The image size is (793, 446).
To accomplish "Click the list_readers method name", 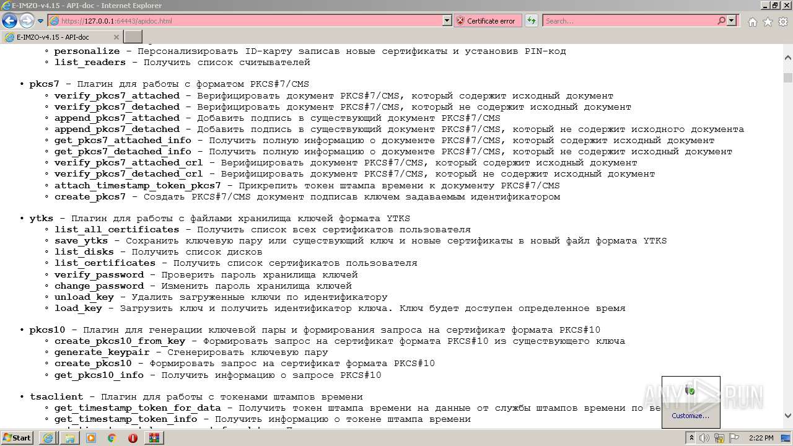I will pos(90,62).
